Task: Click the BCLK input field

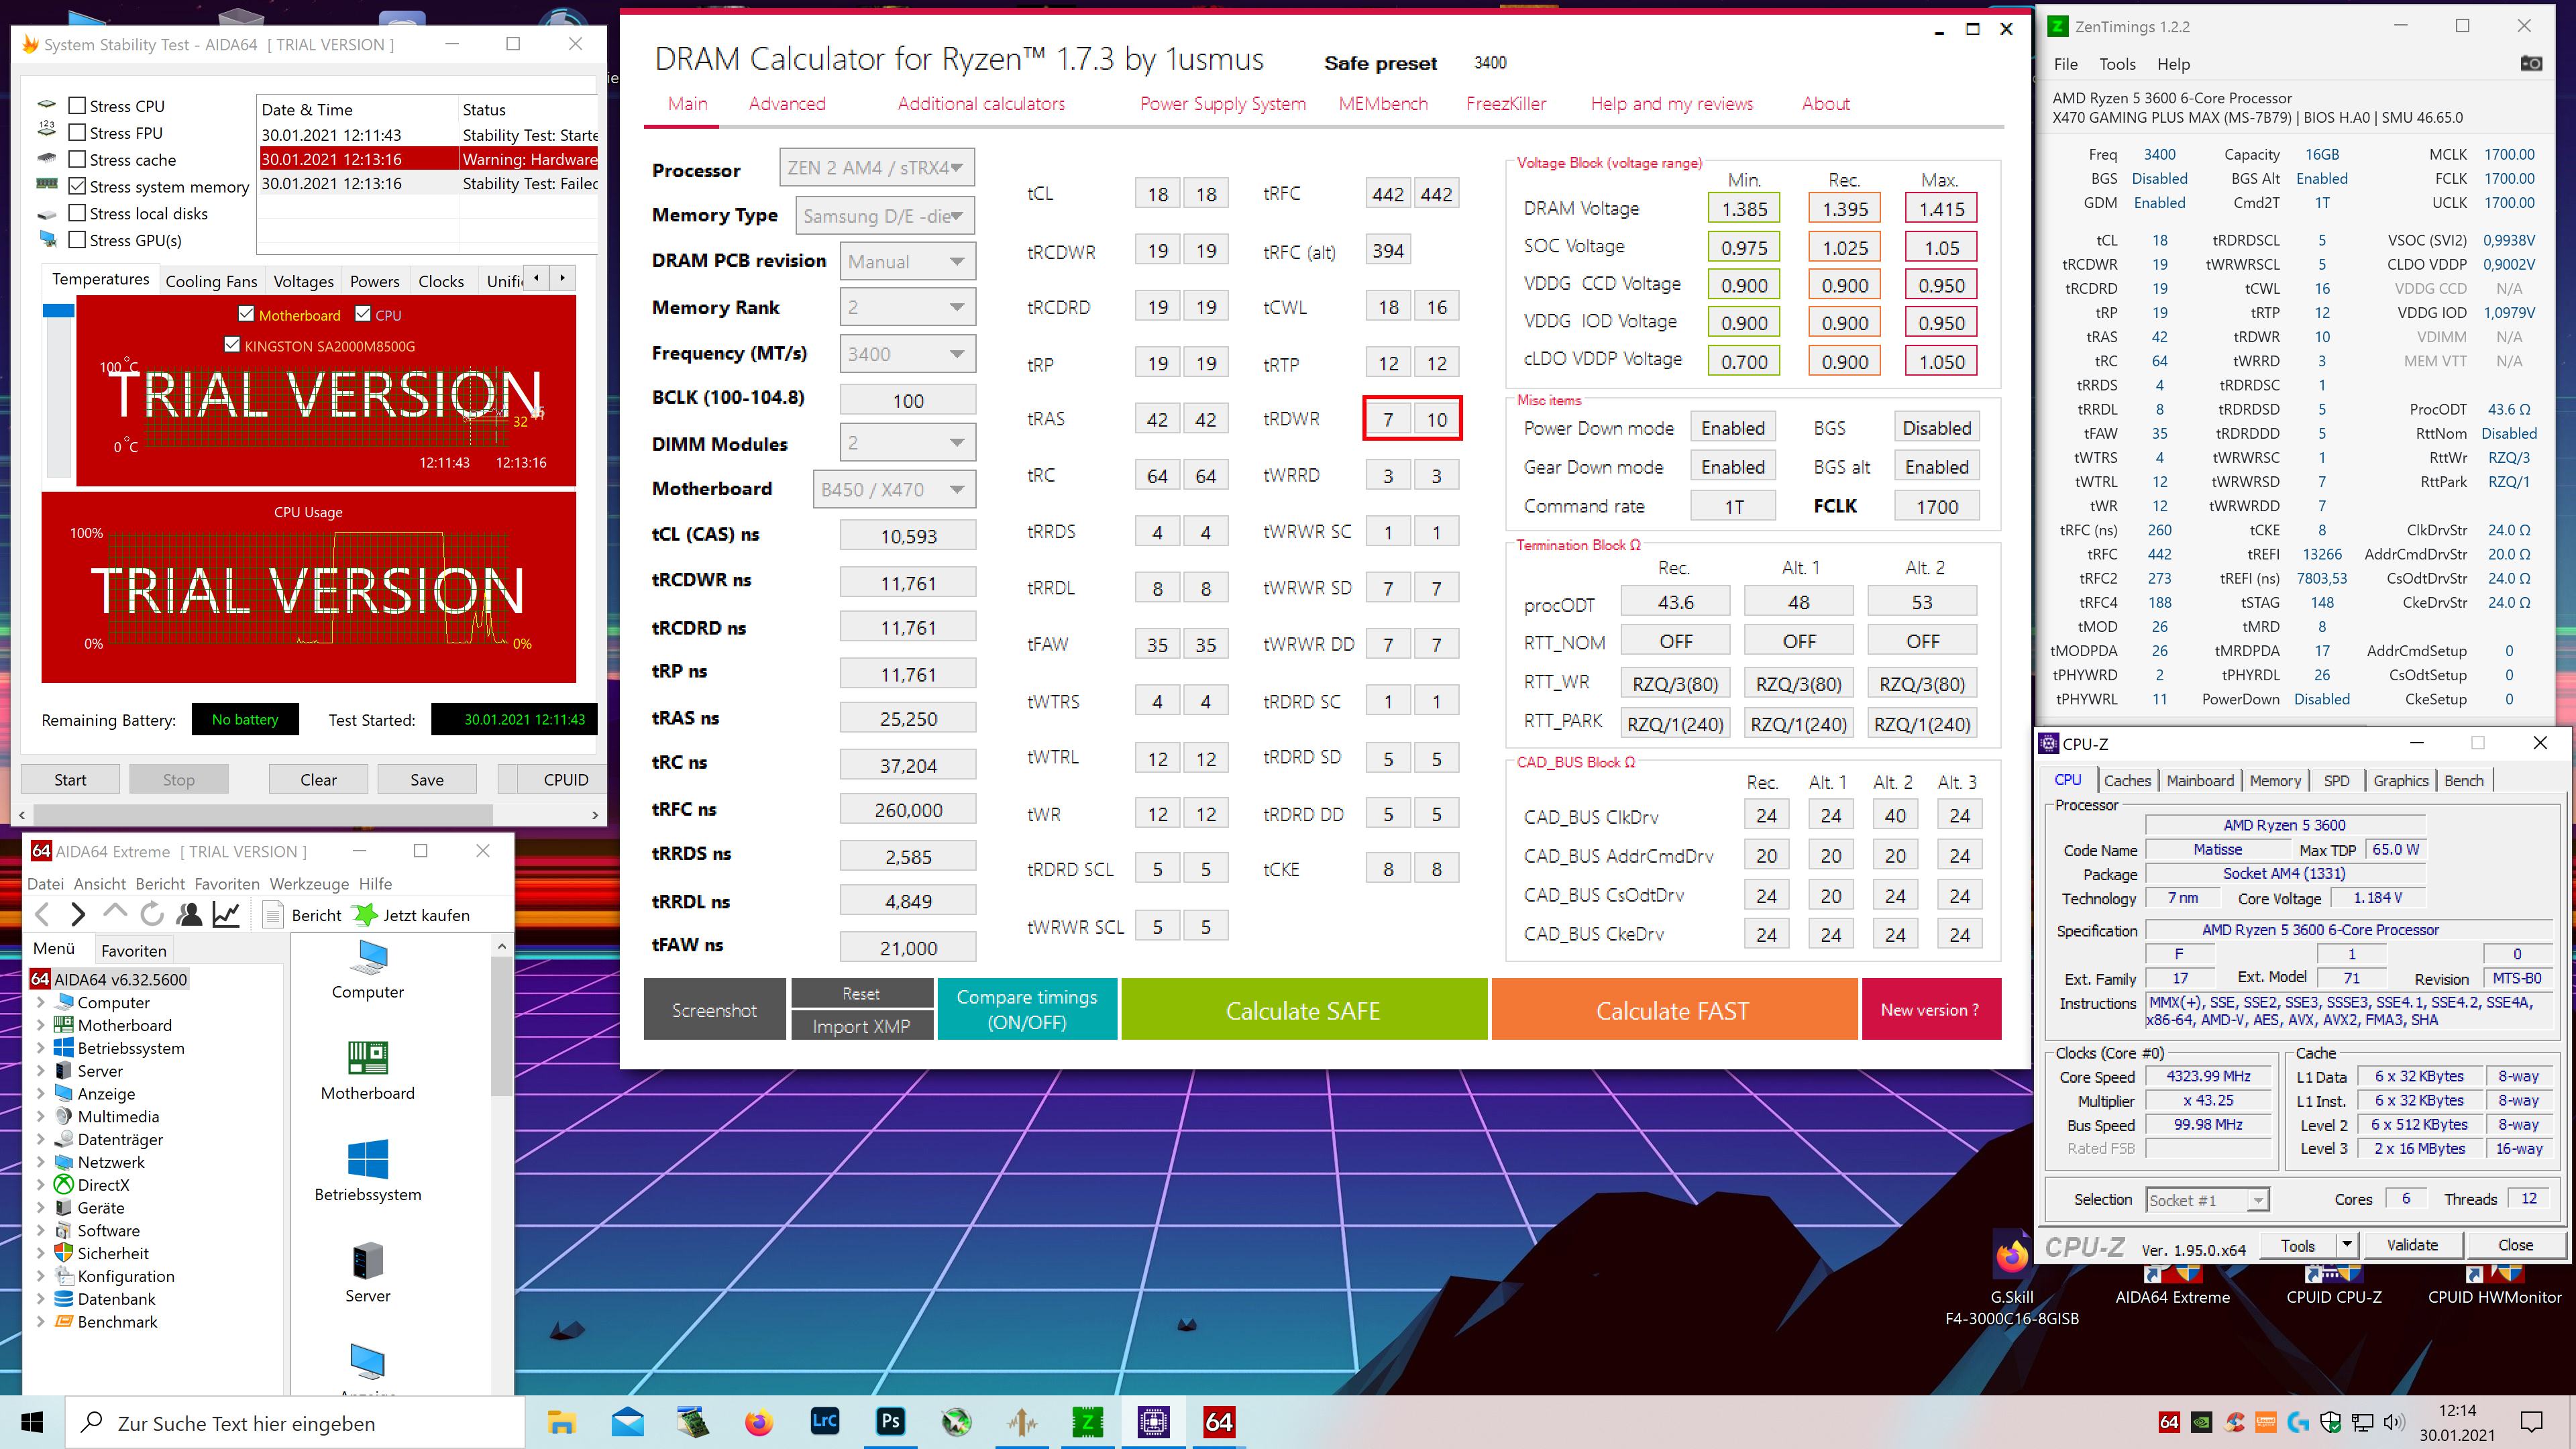Action: point(907,400)
